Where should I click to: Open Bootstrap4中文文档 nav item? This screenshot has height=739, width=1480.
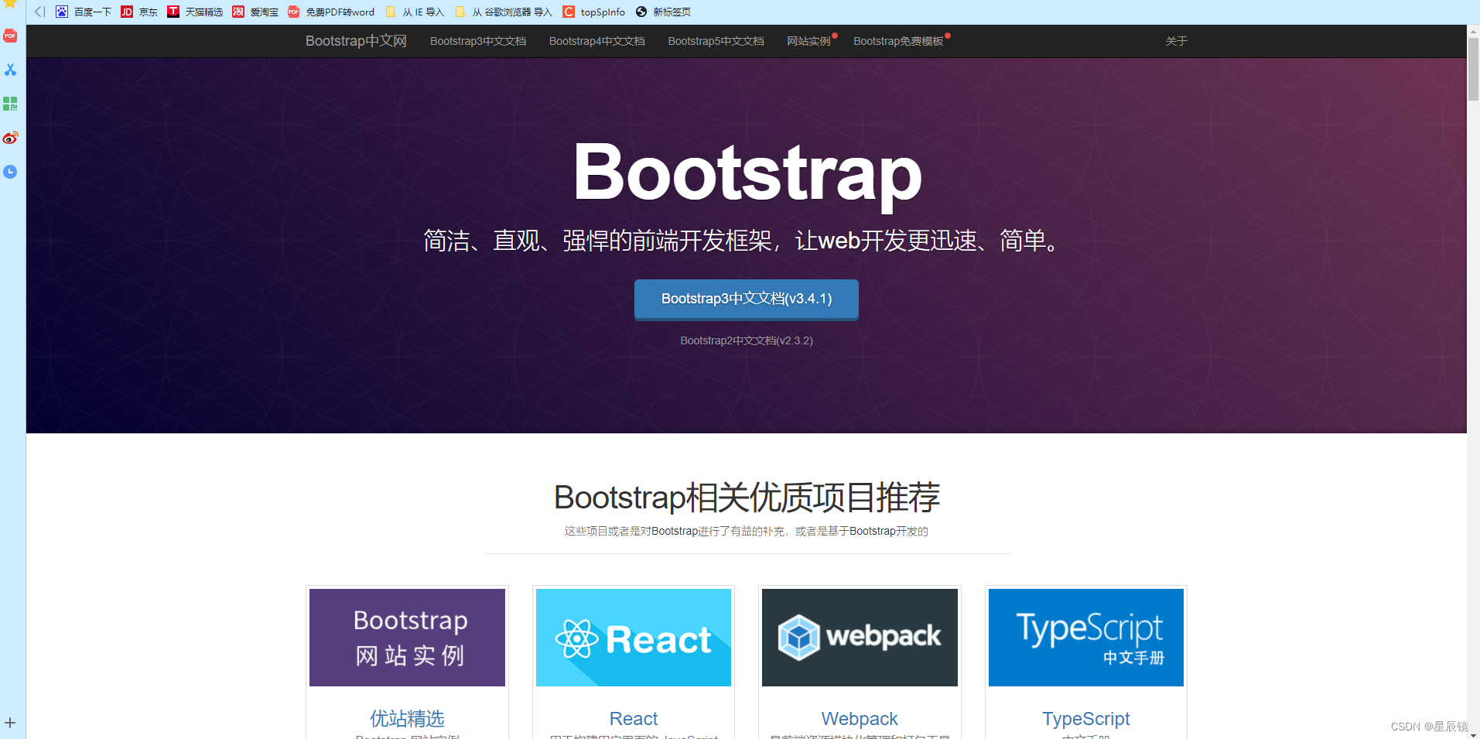point(597,41)
